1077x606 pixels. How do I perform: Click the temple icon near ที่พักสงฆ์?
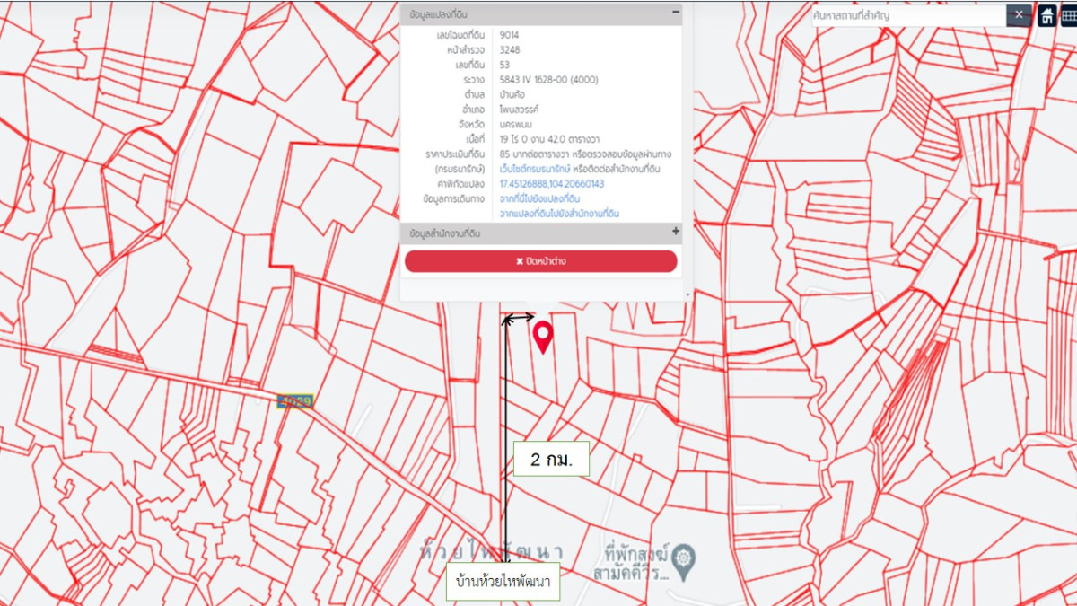(684, 557)
